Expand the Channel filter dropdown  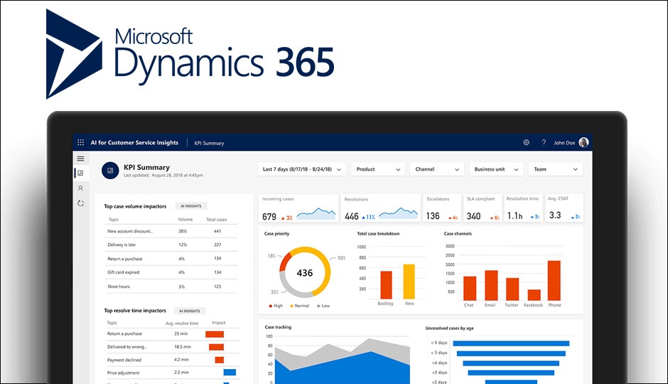[436, 169]
